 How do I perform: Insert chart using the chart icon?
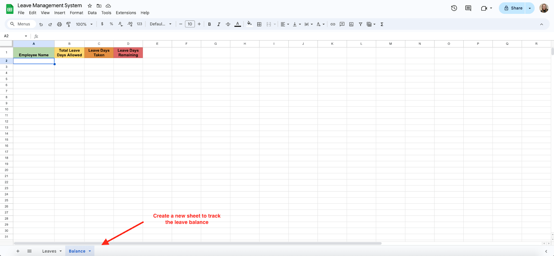point(351,24)
